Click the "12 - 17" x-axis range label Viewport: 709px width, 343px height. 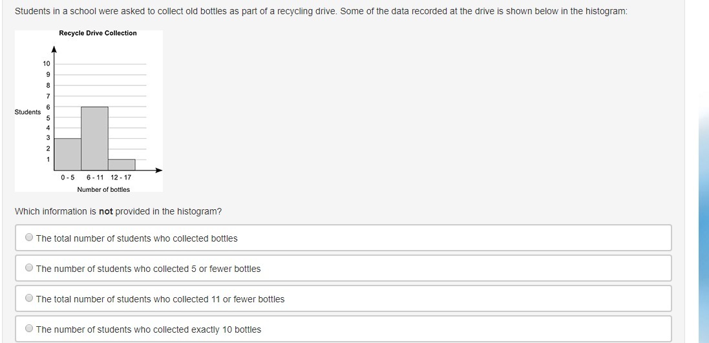tap(121, 177)
